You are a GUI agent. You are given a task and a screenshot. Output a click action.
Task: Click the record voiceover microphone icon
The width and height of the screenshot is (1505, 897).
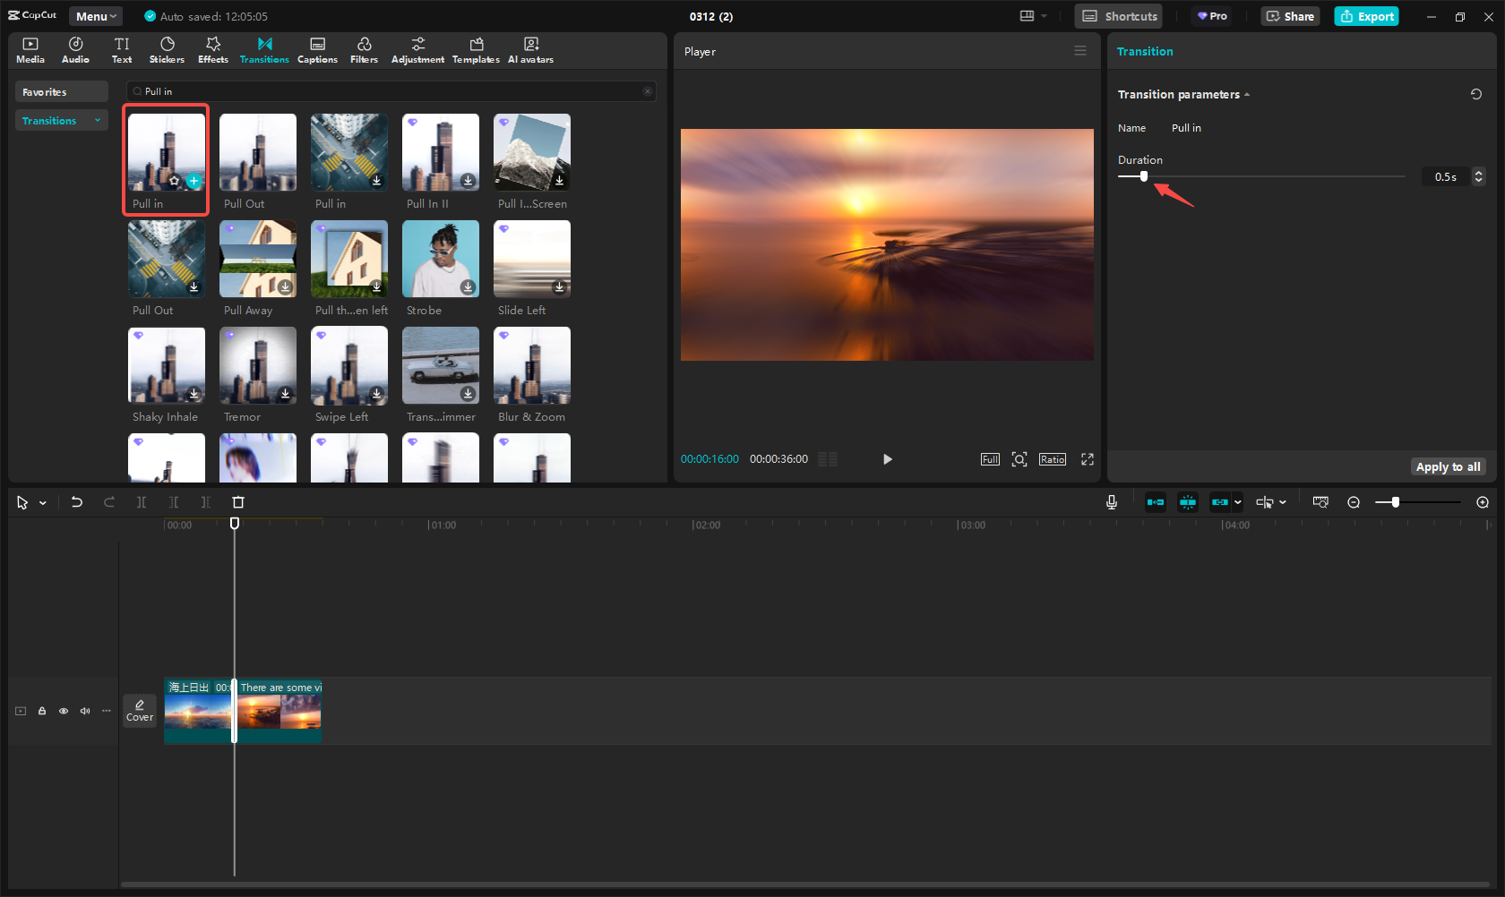[1111, 502]
